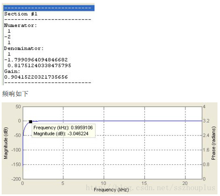The image size is (220, 196).
Task: Click the 'Phase (radians)' right axis label
Action: 214,143
